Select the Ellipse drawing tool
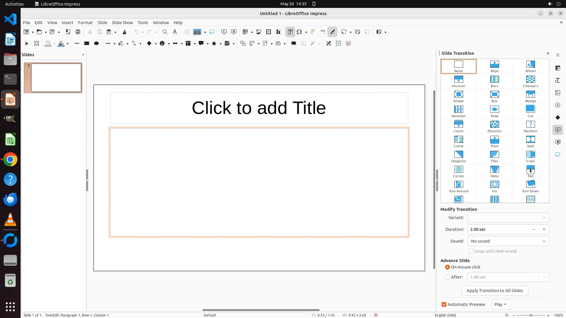The height and width of the screenshot is (318, 566). coord(96,43)
